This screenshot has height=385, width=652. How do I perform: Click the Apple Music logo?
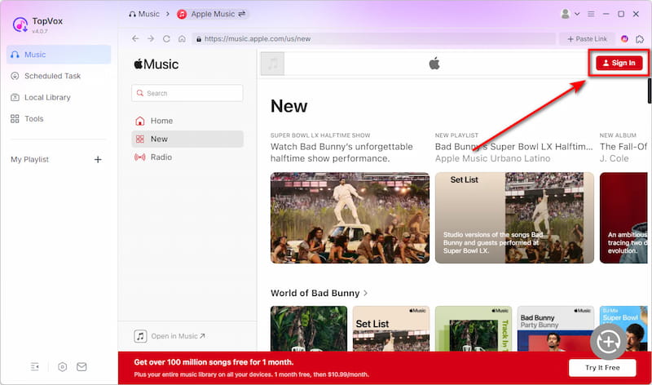pyautogui.click(x=156, y=64)
